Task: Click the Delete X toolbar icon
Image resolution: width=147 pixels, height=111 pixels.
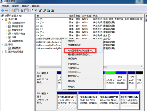Action: 36,11
